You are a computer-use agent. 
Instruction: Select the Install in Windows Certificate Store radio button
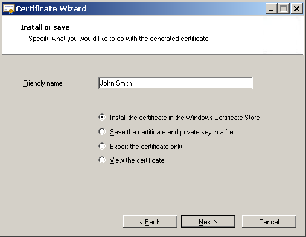pyautogui.click(x=102, y=117)
